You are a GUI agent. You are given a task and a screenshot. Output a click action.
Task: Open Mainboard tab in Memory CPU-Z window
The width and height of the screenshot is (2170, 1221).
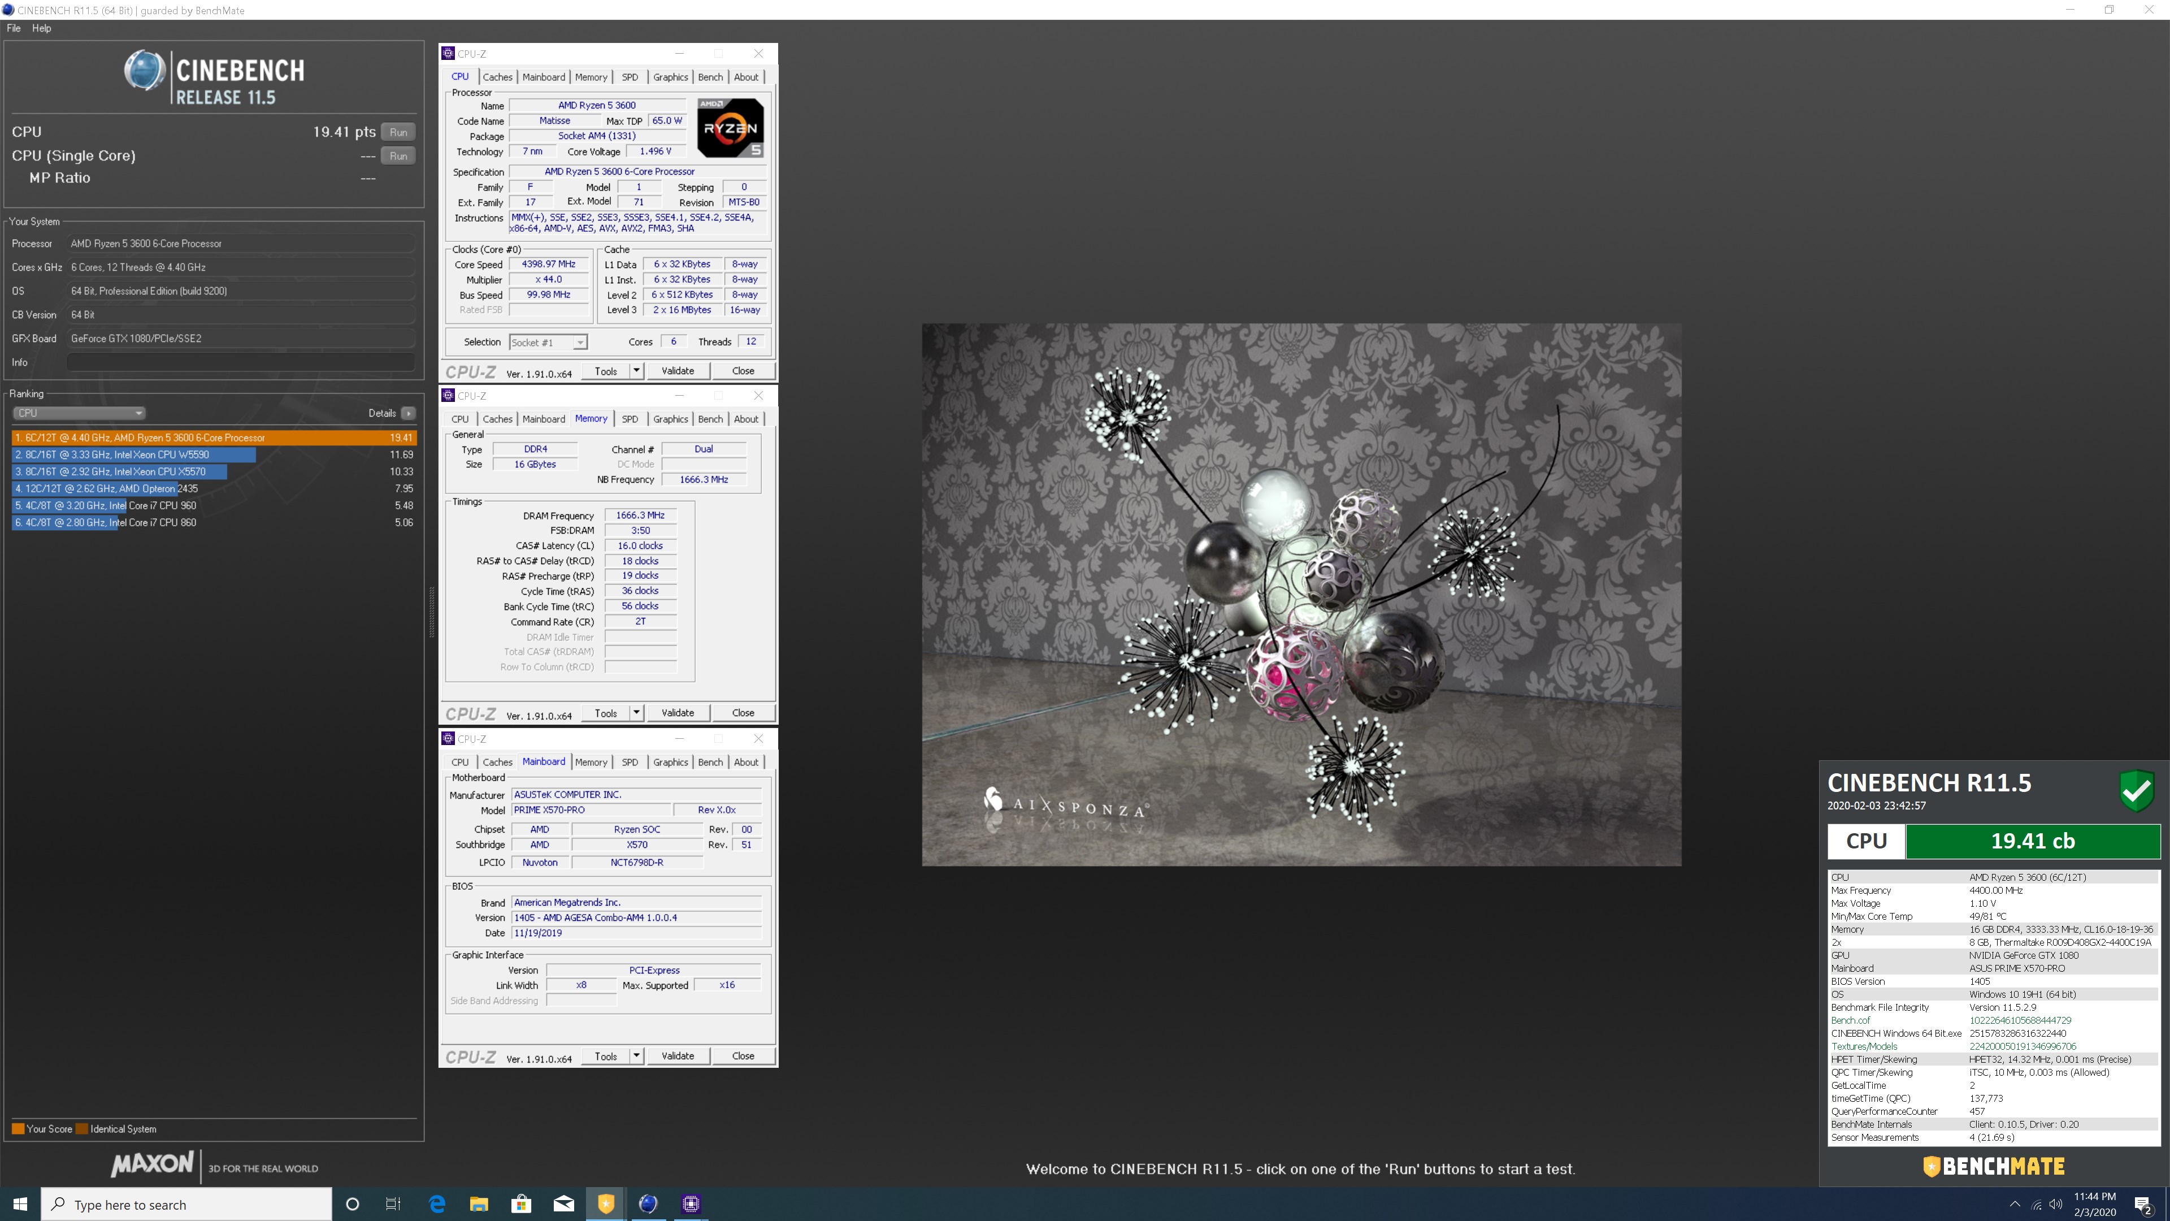coord(543,419)
